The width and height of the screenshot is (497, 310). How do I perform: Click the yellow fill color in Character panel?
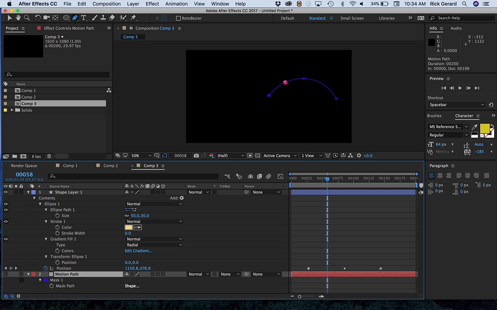pyautogui.click(x=485, y=128)
